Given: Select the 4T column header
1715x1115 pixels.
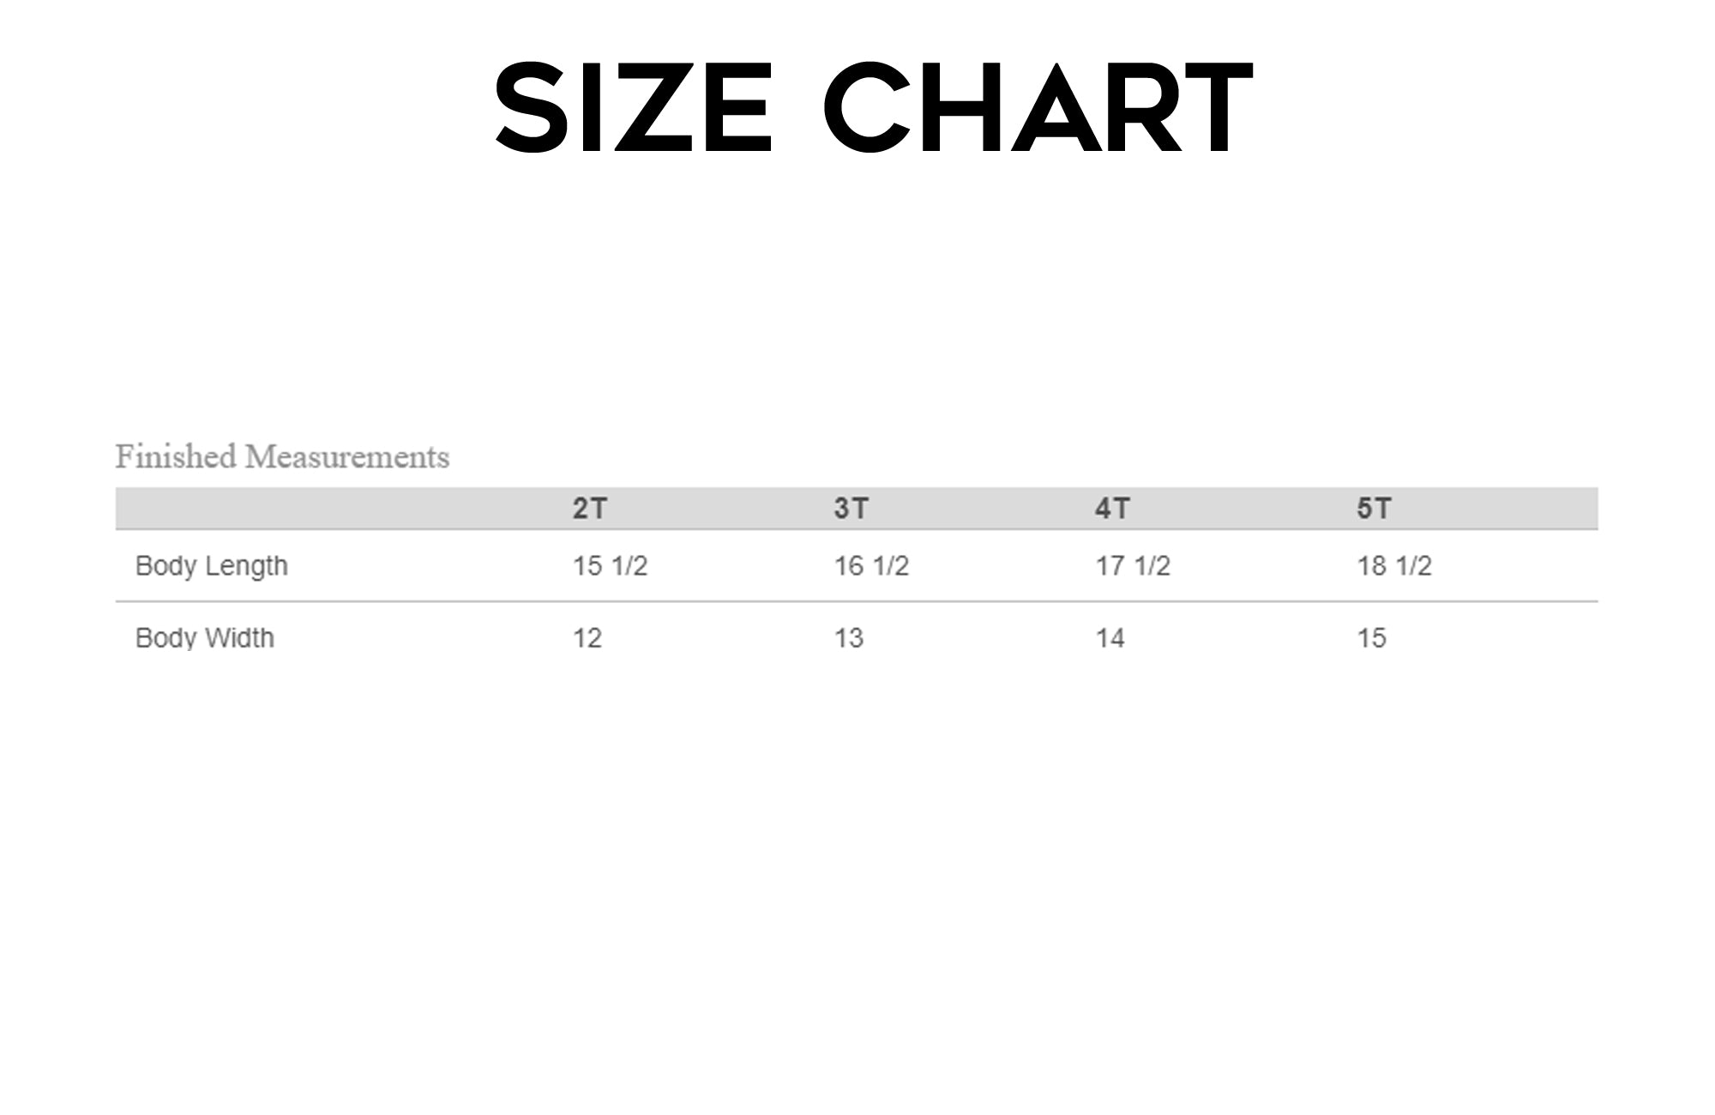Looking at the screenshot, I should pyautogui.click(x=1112, y=509).
